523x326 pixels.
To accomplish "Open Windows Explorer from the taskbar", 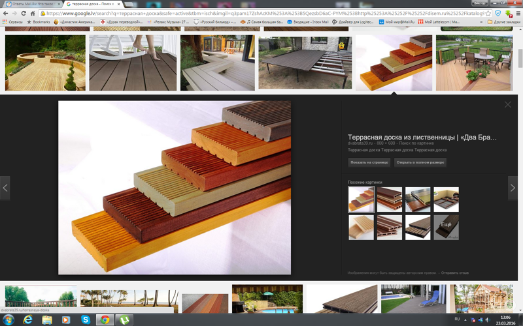I will (x=47, y=320).
